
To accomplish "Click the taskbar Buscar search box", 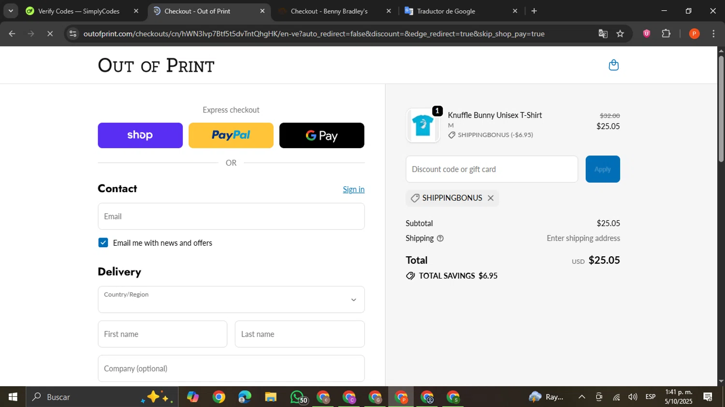I will (102, 397).
